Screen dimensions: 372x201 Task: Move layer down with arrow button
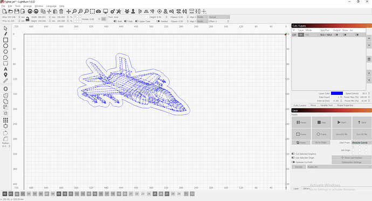coord(369,45)
